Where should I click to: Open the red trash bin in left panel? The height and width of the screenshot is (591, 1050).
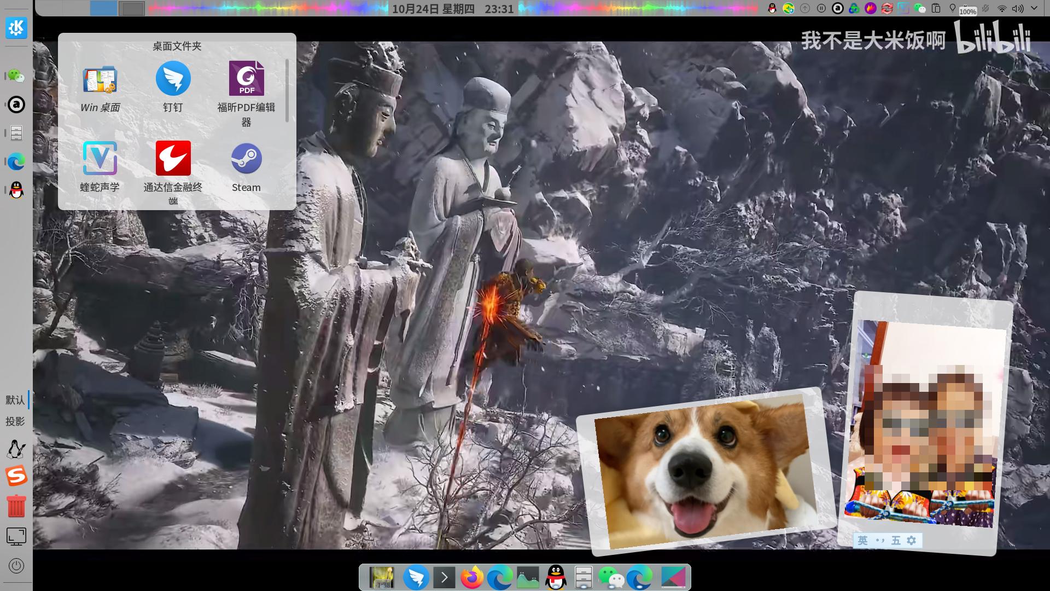tap(16, 506)
